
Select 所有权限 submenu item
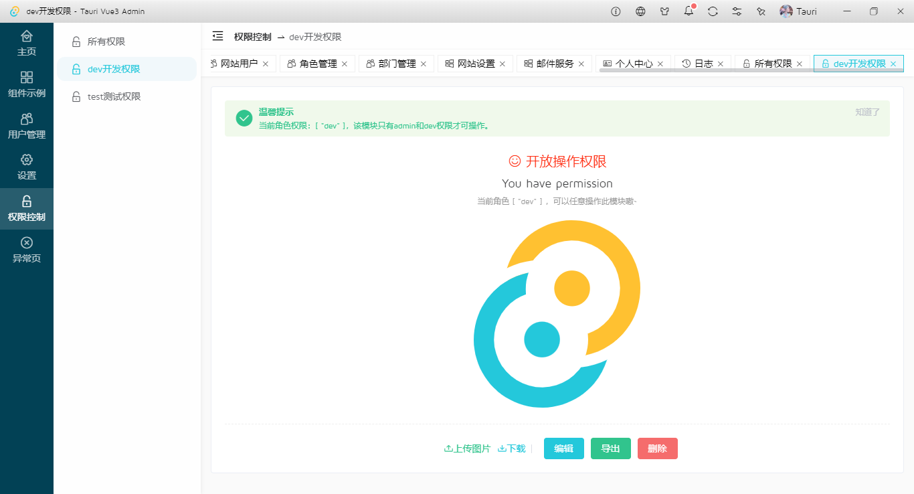click(x=127, y=42)
